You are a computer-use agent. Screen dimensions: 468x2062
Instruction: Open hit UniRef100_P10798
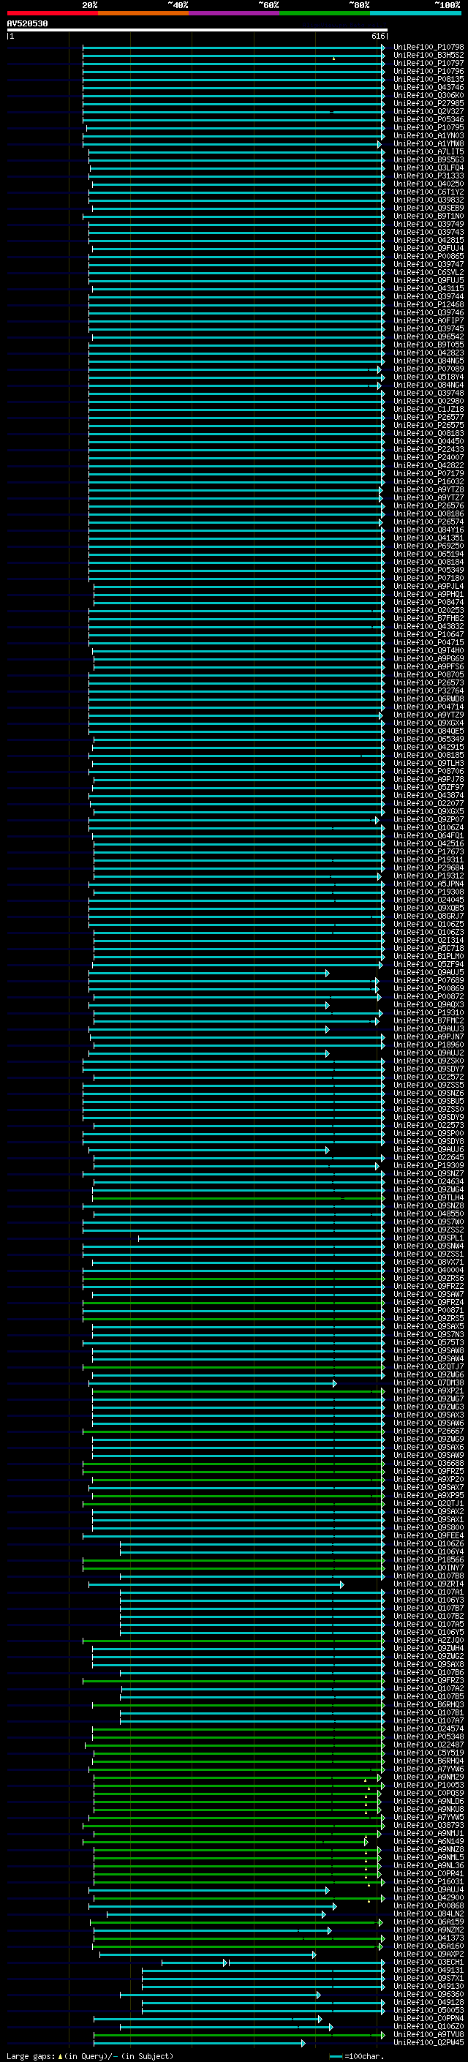point(428,48)
